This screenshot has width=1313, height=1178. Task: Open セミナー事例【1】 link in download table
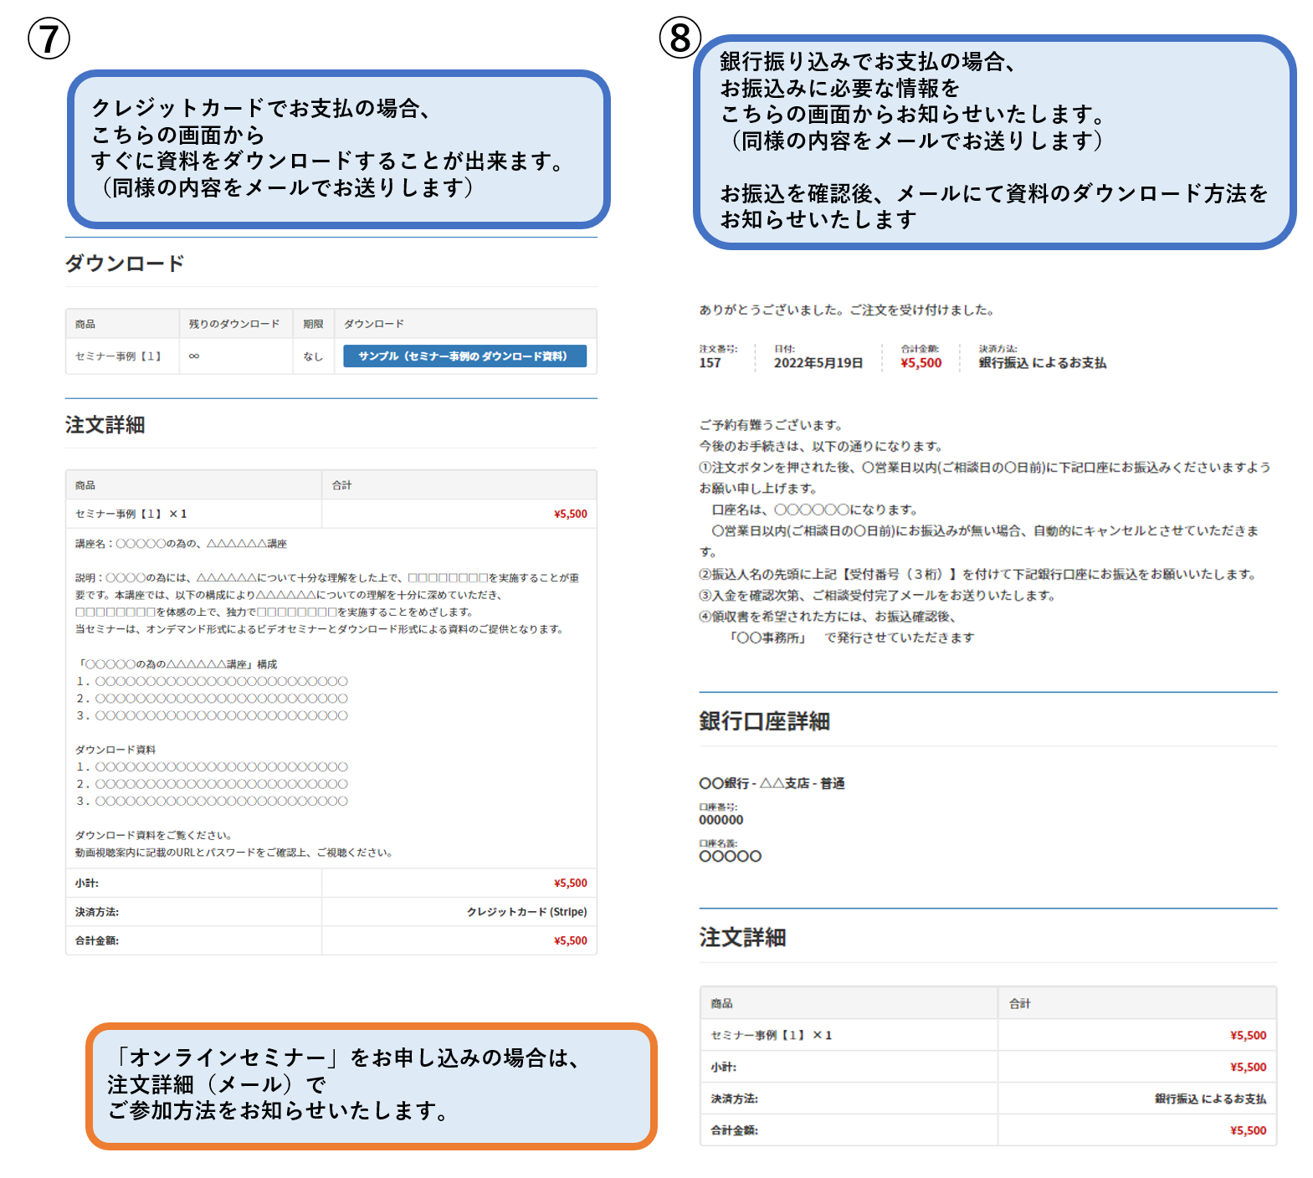(x=118, y=356)
